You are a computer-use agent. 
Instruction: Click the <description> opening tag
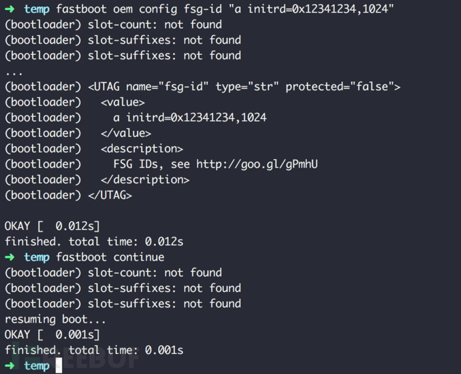click(142, 149)
